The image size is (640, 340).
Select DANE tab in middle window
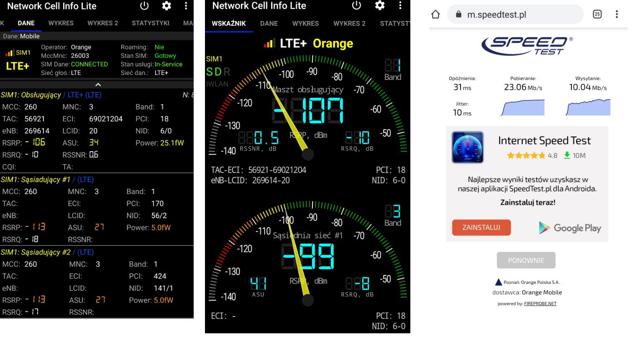pyautogui.click(x=269, y=23)
